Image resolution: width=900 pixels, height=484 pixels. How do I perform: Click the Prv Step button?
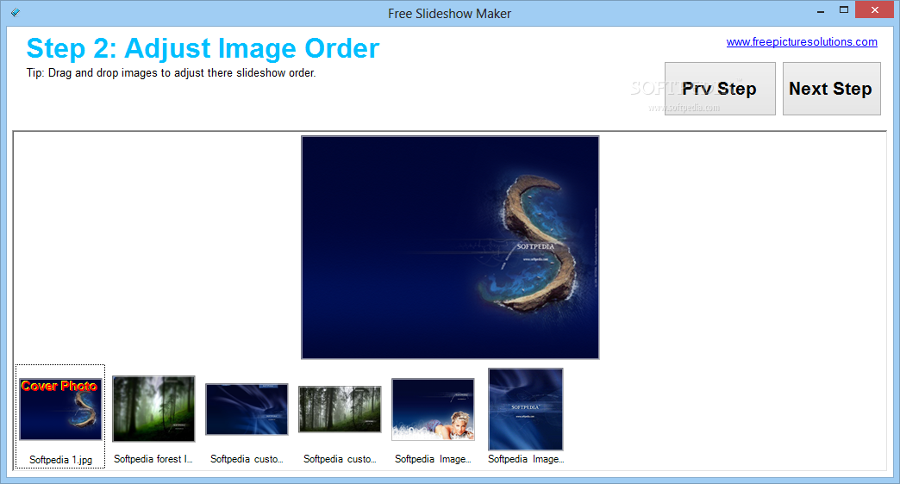tap(720, 89)
